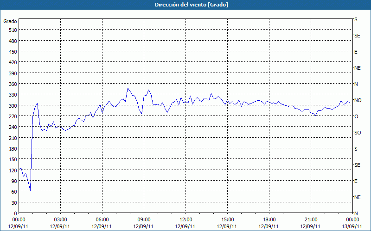Image resolution: width=371 pixels, height=231 pixels.
Task: Click the chart title 'Dirección del viento [Grado]'
Action: 192,5
